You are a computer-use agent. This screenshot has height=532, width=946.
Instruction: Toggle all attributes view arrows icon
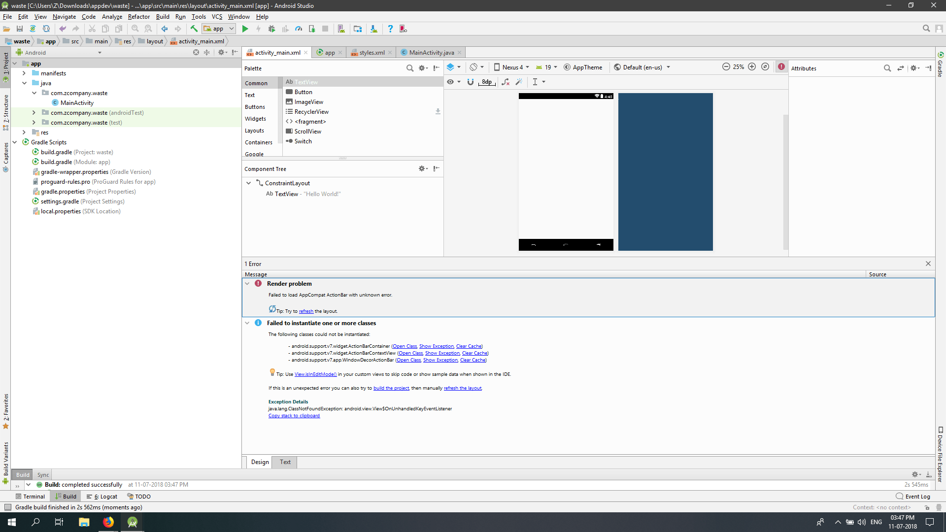point(901,68)
